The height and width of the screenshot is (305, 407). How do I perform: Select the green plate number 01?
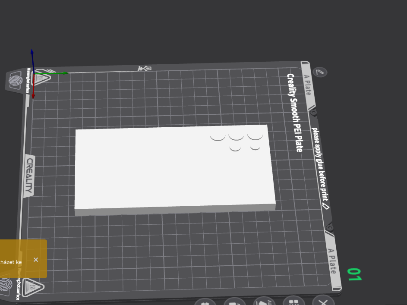tap(355, 275)
